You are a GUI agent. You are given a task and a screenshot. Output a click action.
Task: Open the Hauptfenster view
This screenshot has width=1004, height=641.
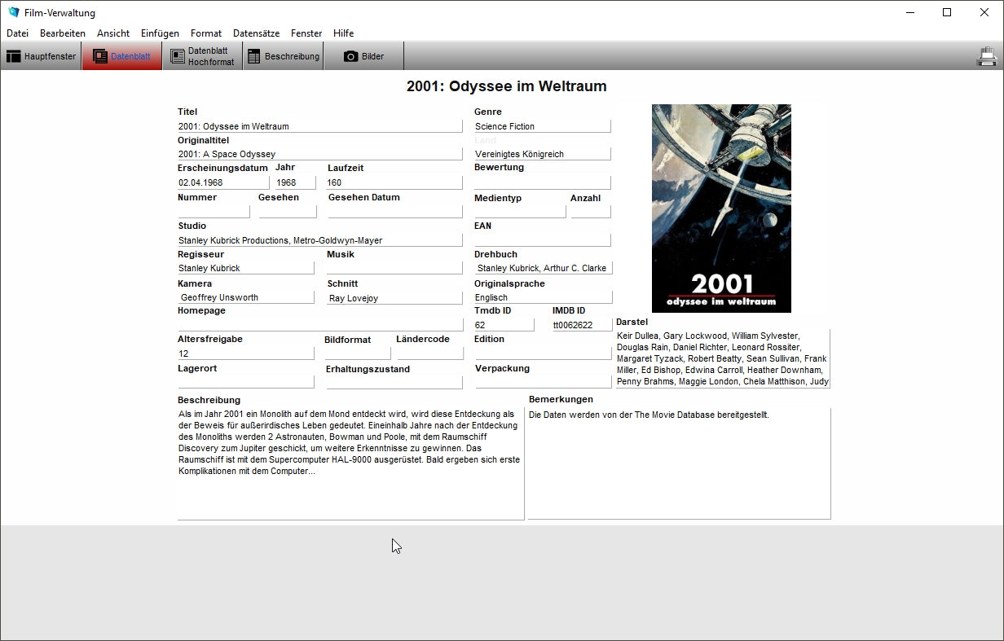coord(42,56)
